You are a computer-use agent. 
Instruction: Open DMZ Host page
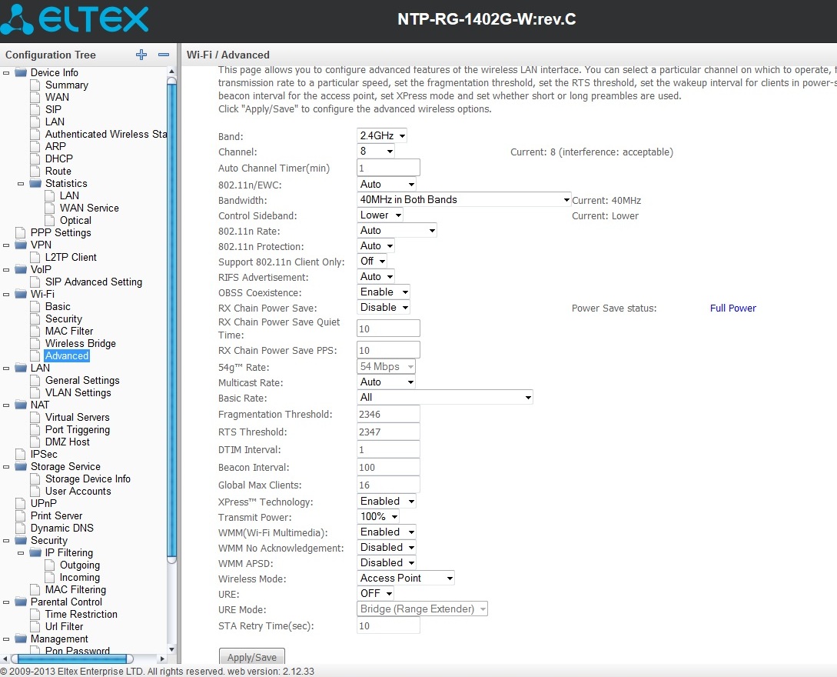click(68, 442)
